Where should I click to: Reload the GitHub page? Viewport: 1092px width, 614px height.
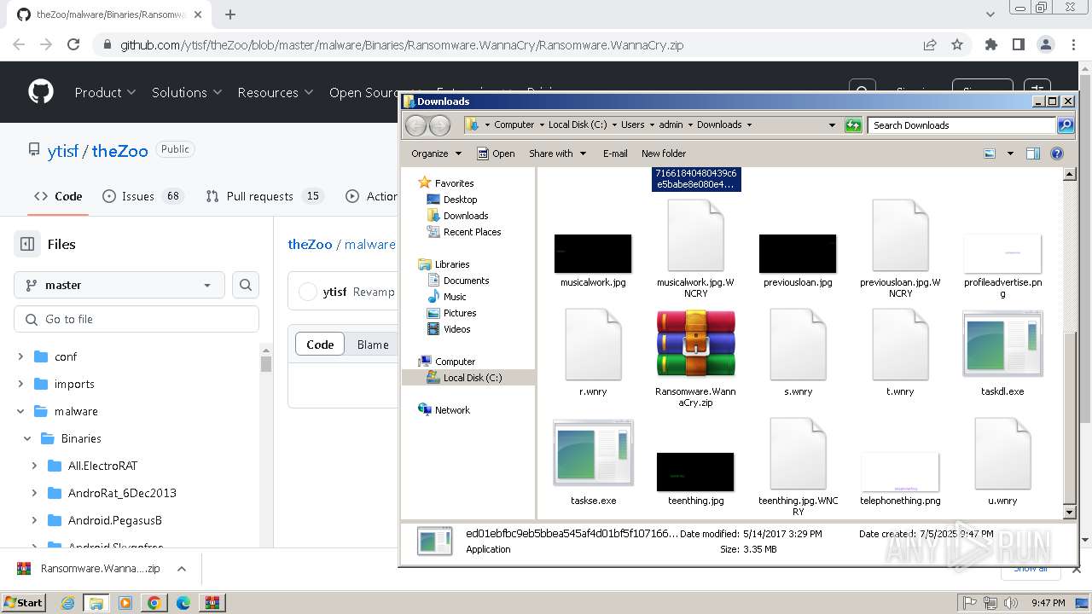click(73, 44)
